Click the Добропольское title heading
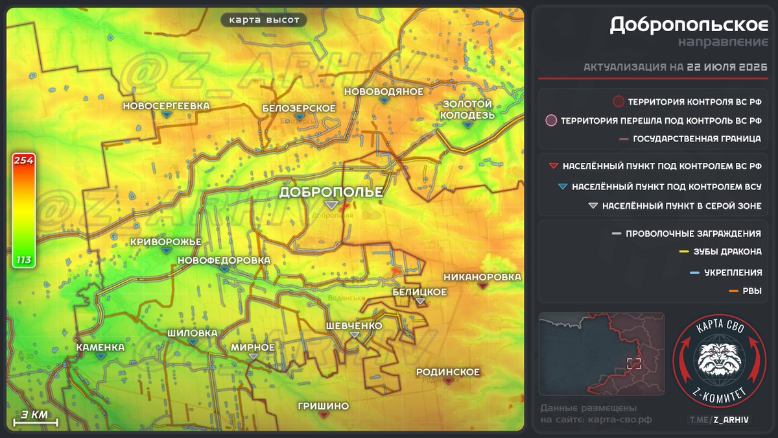This screenshot has width=778, height=438. pyautogui.click(x=689, y=25)
